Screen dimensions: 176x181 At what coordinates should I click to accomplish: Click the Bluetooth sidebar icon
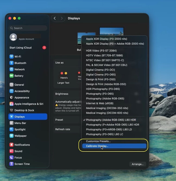pos(11,63)
